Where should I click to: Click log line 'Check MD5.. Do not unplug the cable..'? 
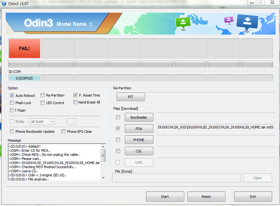(51, 155)
